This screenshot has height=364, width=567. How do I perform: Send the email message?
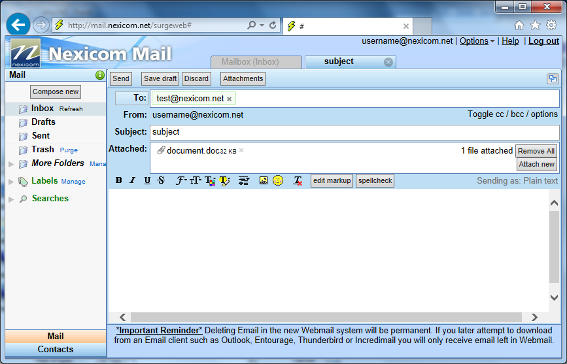121,78
